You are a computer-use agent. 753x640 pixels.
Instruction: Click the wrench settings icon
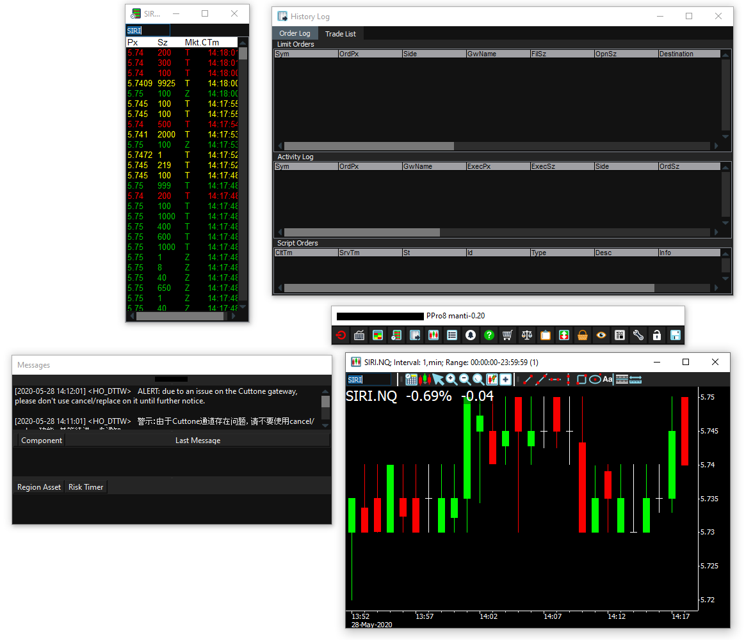pyautogui.click(x=638, y=335)
